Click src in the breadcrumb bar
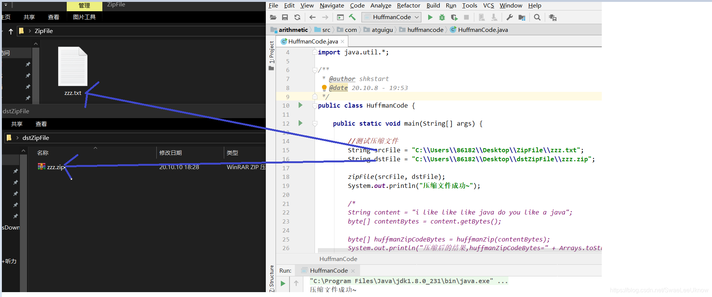The width and height of the screenshot is (712, 297). (322, 30)
